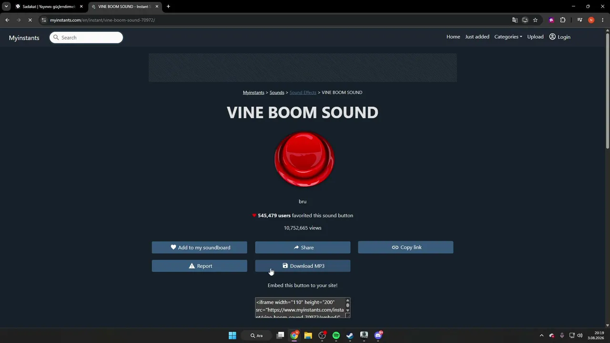The width and height of the screenshot is (610, 343).
Task: Close the VINE BOOM SOUND tab
Action: tap(157, 7)
